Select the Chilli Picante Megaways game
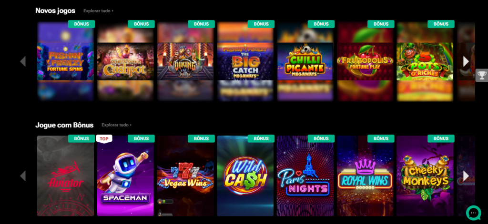488x224 pixels. 305,61
